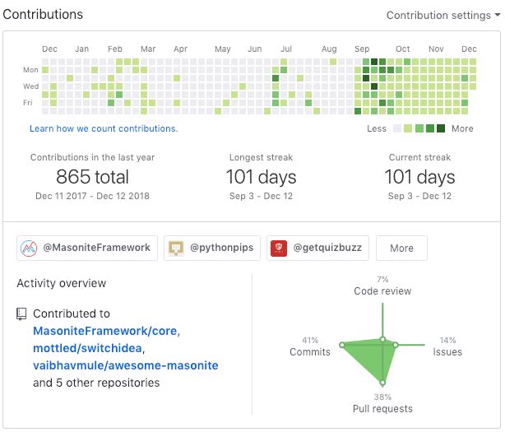This screenshot has width=505, height=432.
Task: Click the getquizbuzz red avatar icon
Action: (x=279, y=249)
